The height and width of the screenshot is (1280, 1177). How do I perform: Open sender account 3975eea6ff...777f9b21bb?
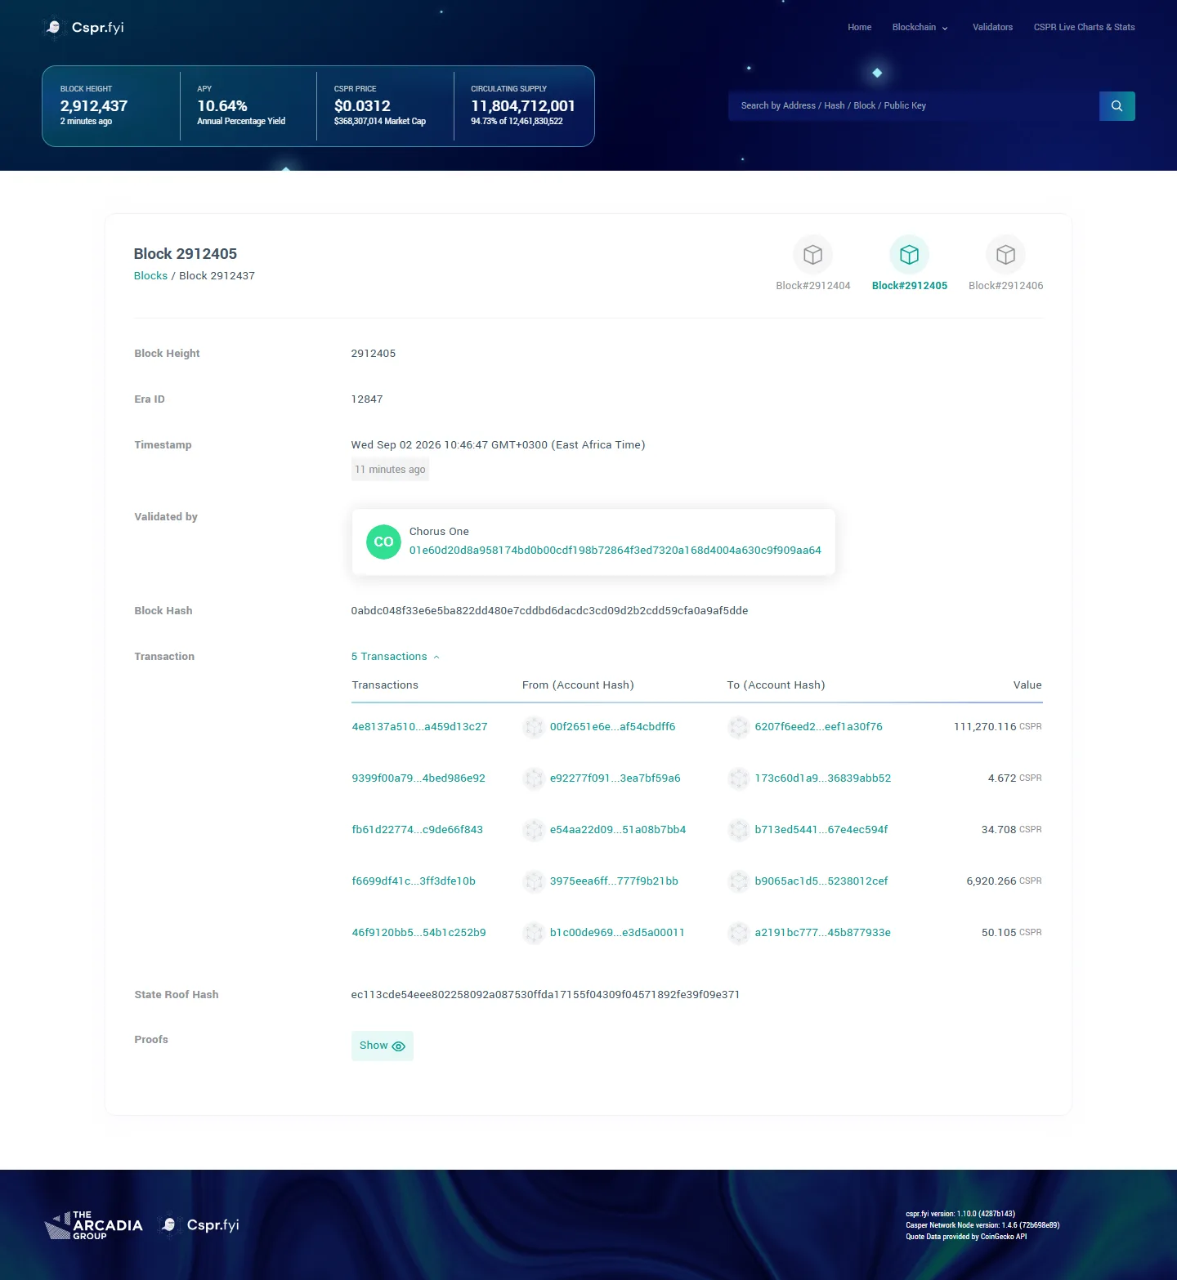(614, 881)
